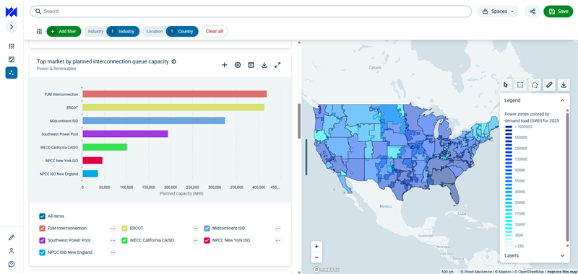Click the green Save button
578x274 pixels.
point(558,12)
